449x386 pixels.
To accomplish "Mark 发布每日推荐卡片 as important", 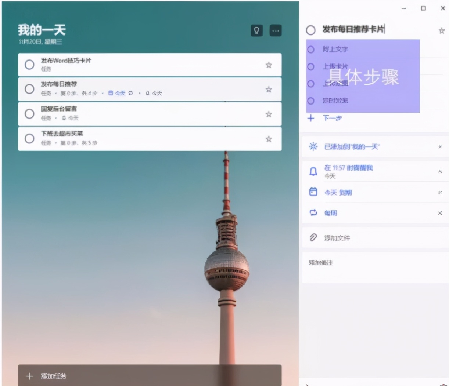I will [441, 31].
